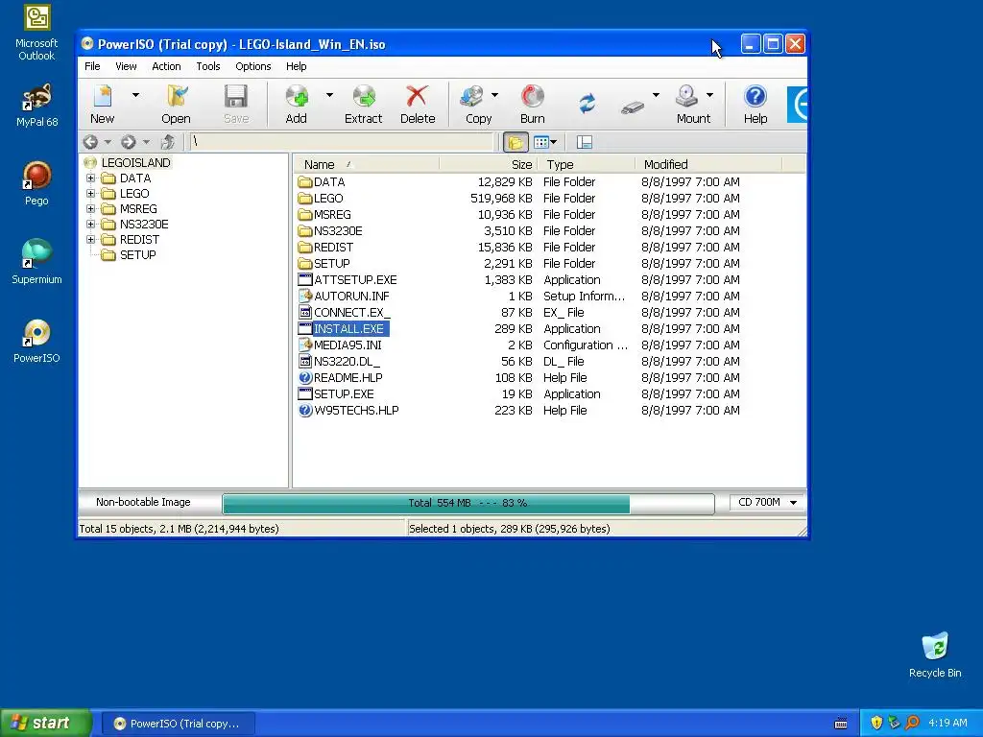The width and height of the screenshot is (983, 737).
Task: Open the Add dropdown arrow
Action: click(329, 95)
